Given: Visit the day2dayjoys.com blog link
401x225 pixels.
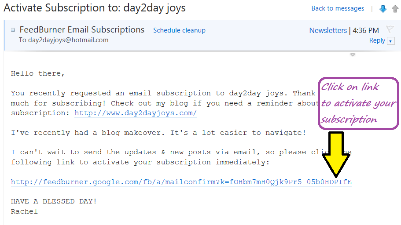Looking at the screenshot, I should pos(136,113).
